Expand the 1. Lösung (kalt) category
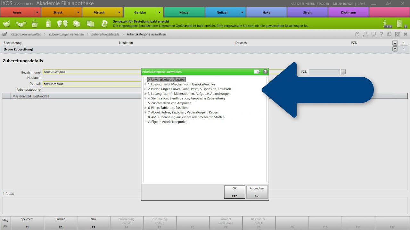The image size is (410, 230). (145, 84)
